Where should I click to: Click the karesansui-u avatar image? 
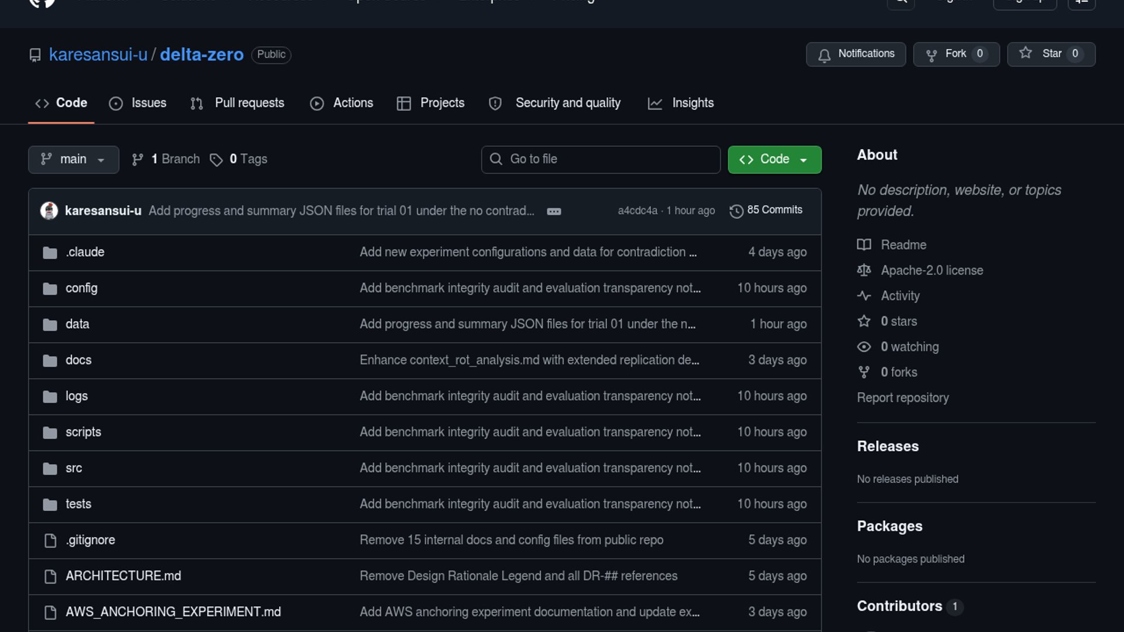(49, 211)
